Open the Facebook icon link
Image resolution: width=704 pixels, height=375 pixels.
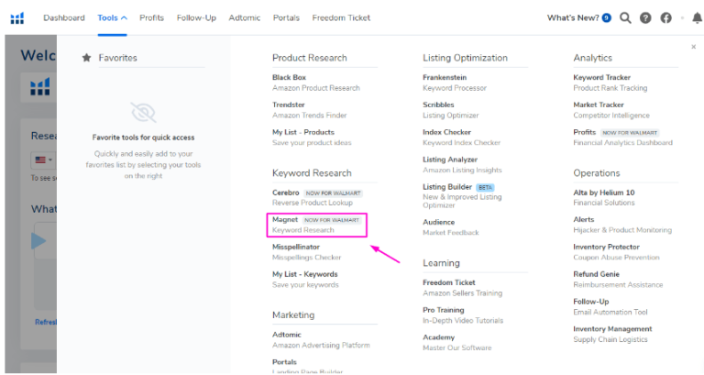665,17
